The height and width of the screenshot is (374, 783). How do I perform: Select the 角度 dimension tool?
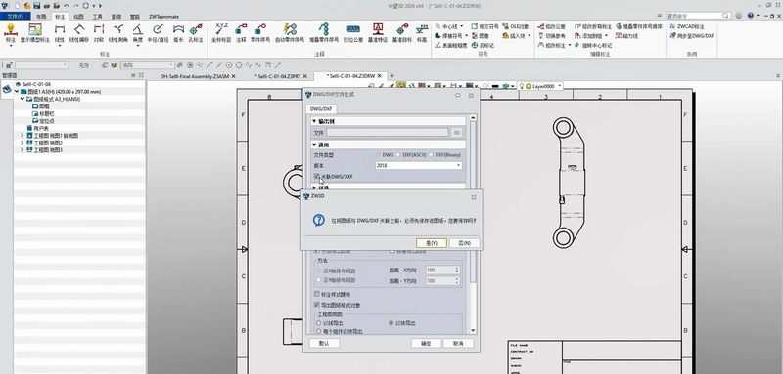pyautogui.click(x=138, y=33)
